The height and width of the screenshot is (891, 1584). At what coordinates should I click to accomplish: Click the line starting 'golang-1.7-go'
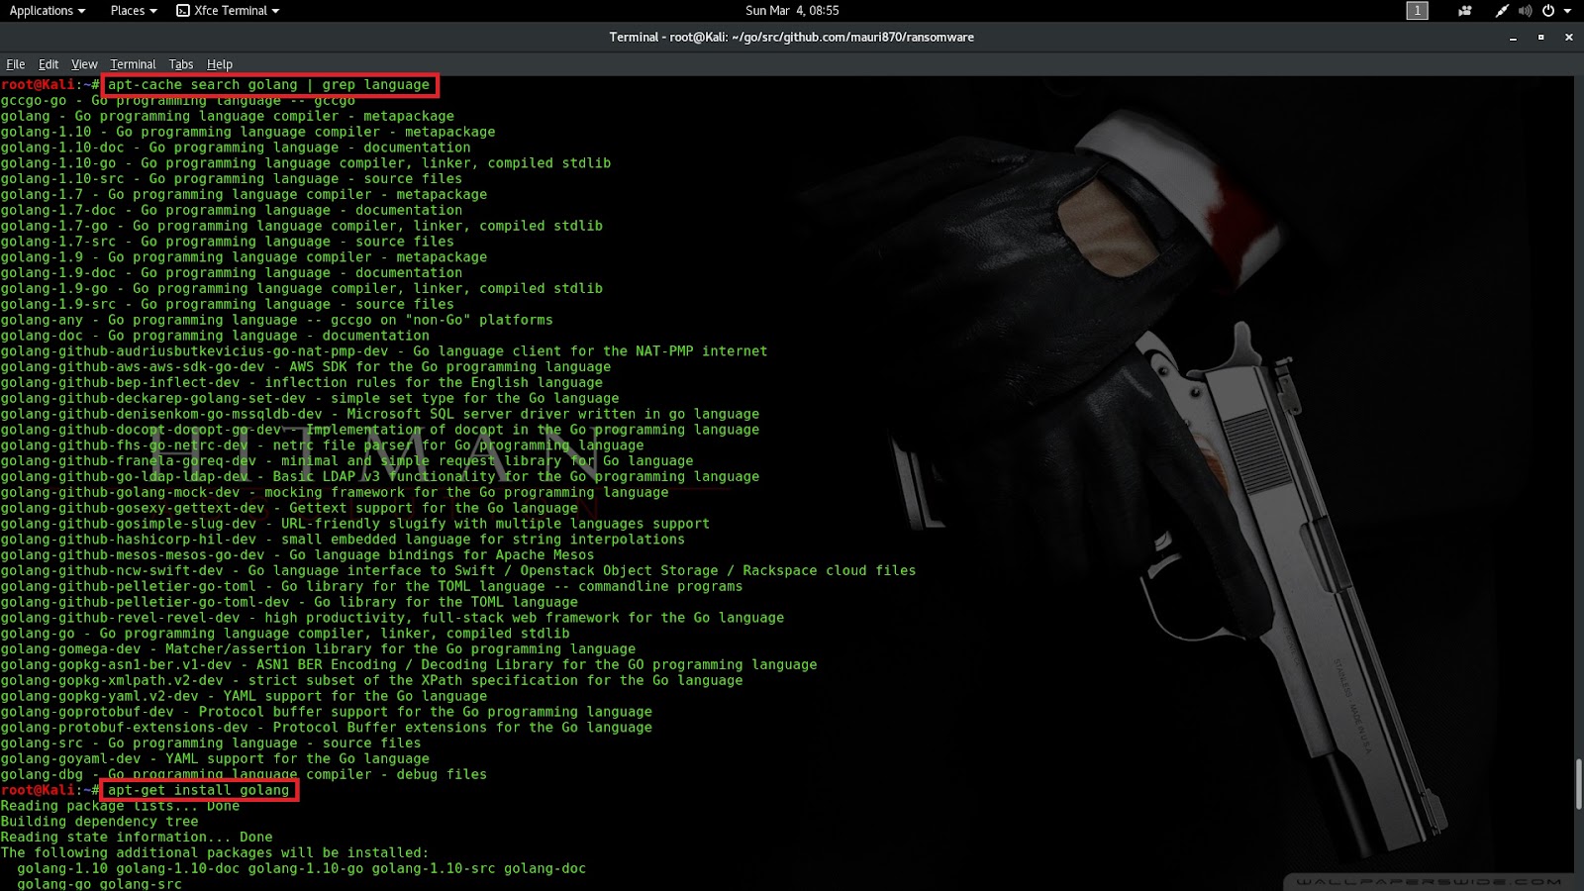coord(302,226)
